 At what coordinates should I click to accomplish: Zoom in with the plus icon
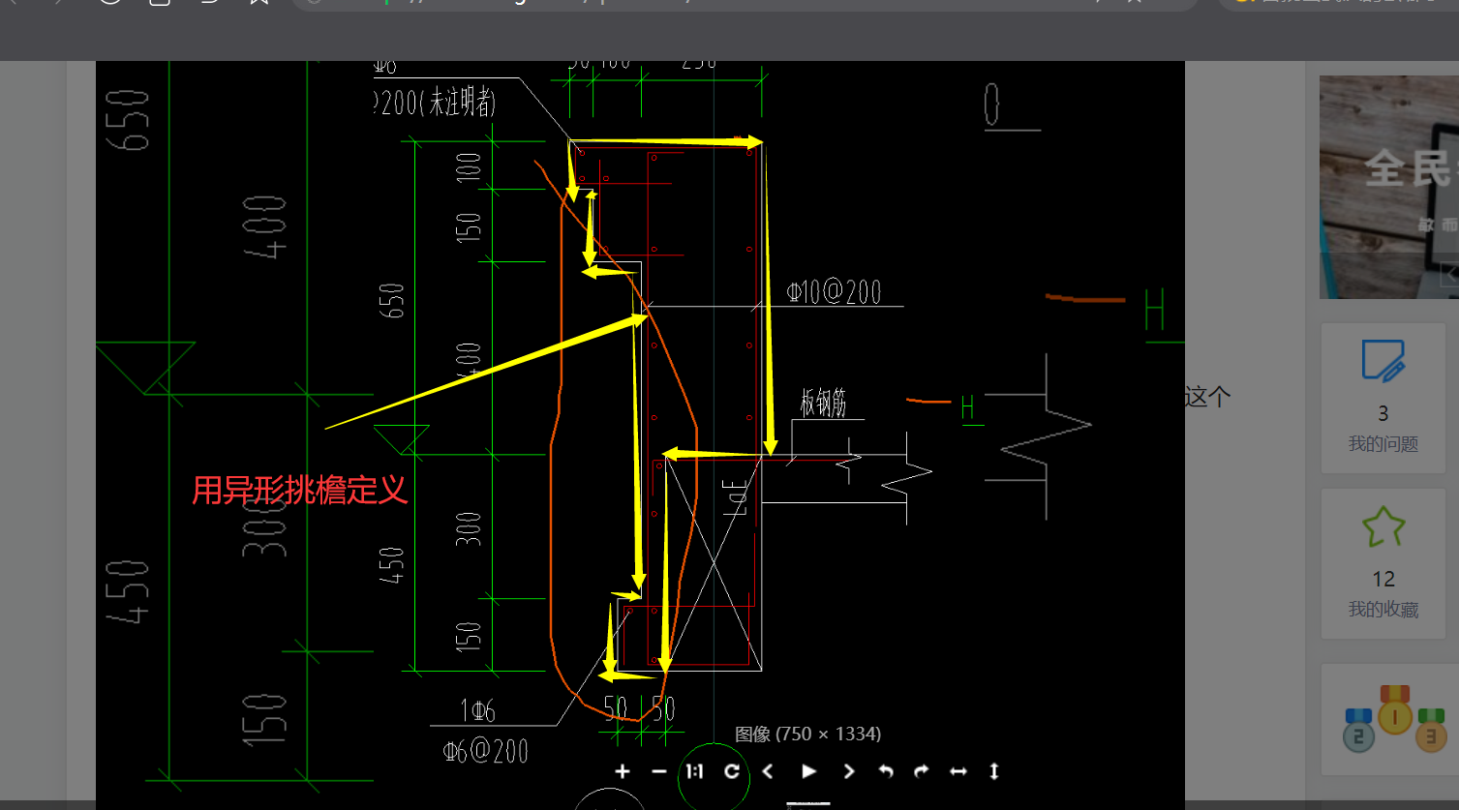pyautogui.click(x=623, y=771)
